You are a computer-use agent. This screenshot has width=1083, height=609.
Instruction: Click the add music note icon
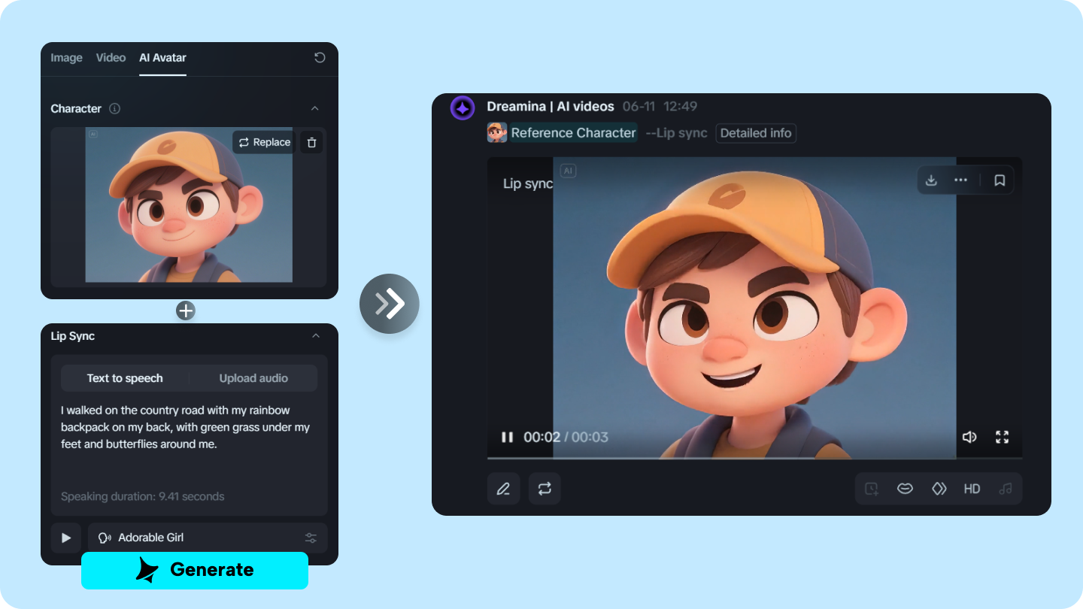tap(1006, 489)
